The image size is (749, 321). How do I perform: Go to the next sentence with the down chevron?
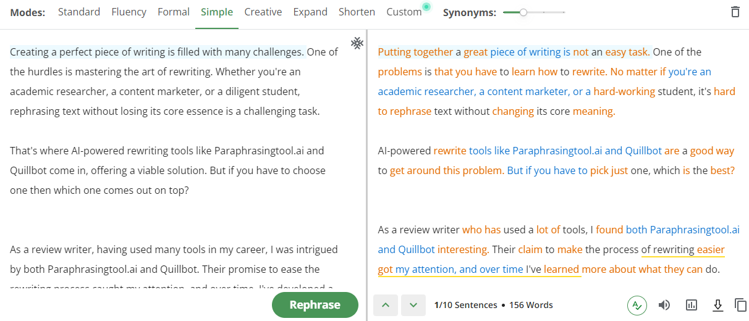coord(413,305)
